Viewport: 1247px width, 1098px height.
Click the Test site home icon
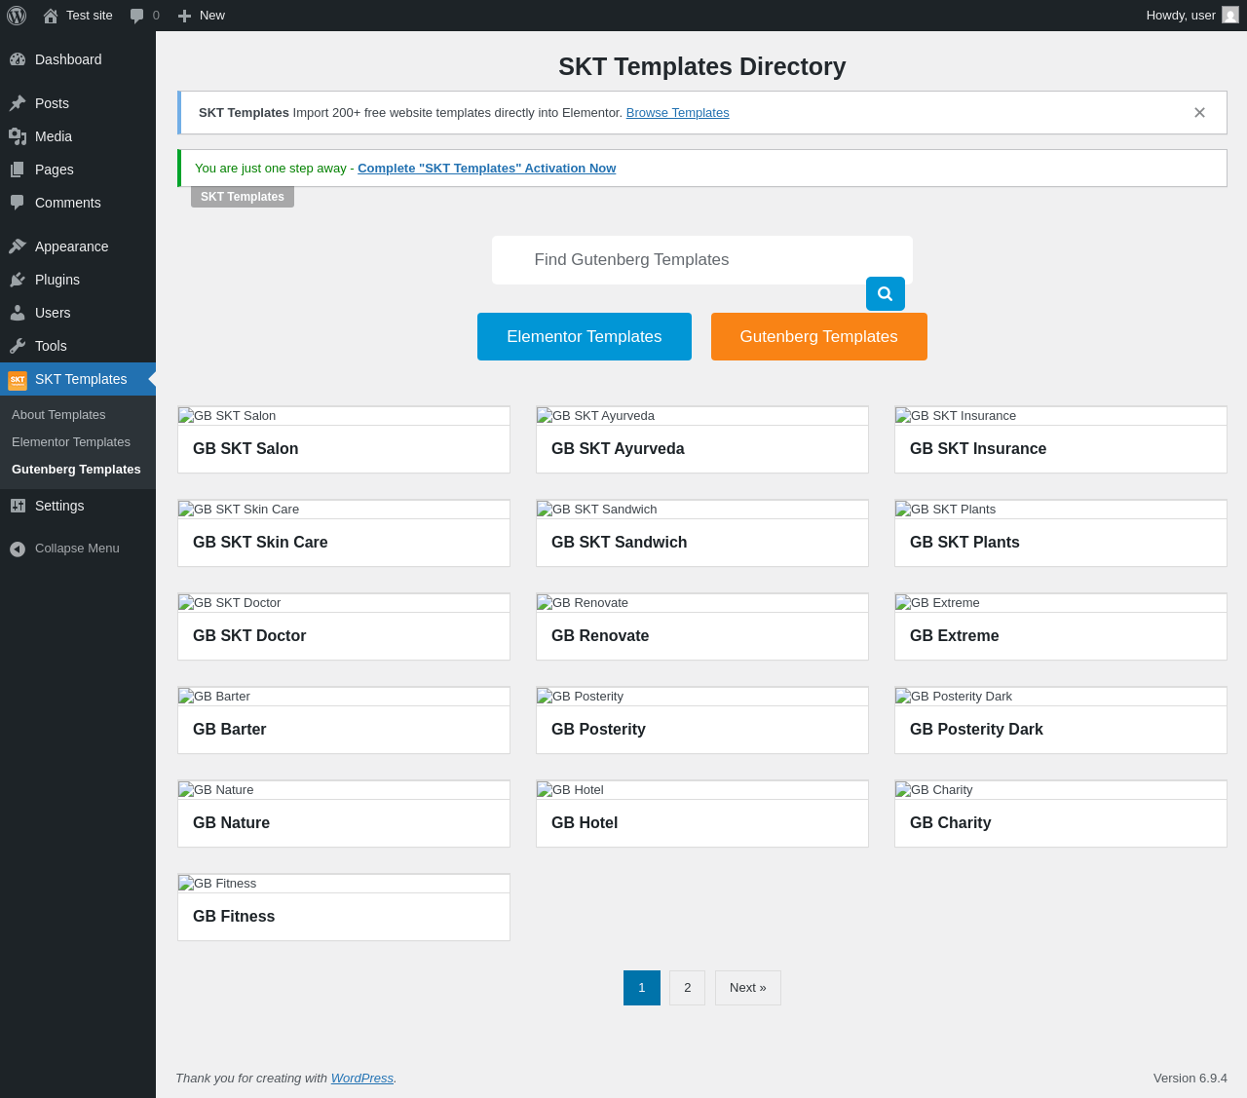tap(51, 16)
